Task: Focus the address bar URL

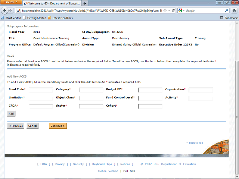Action: pos(92,11)
